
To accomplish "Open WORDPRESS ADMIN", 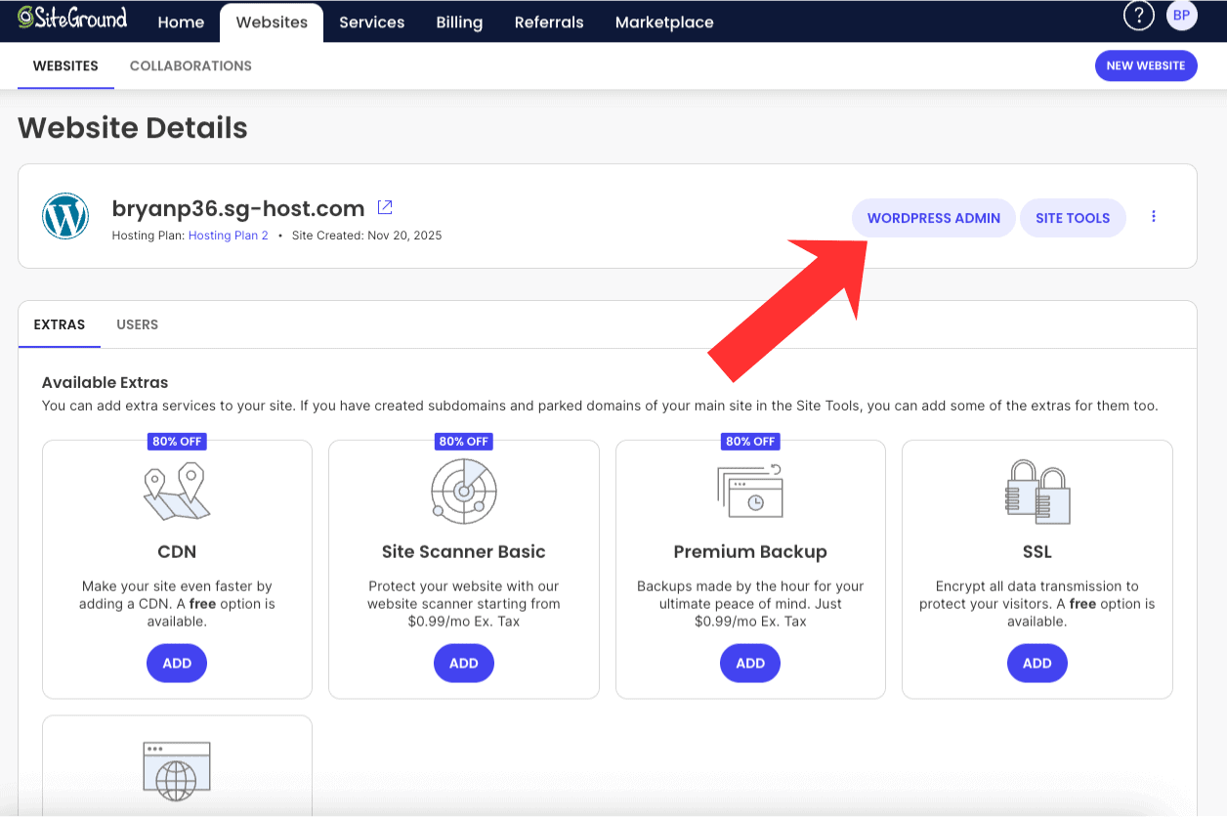I will [934, 218].
